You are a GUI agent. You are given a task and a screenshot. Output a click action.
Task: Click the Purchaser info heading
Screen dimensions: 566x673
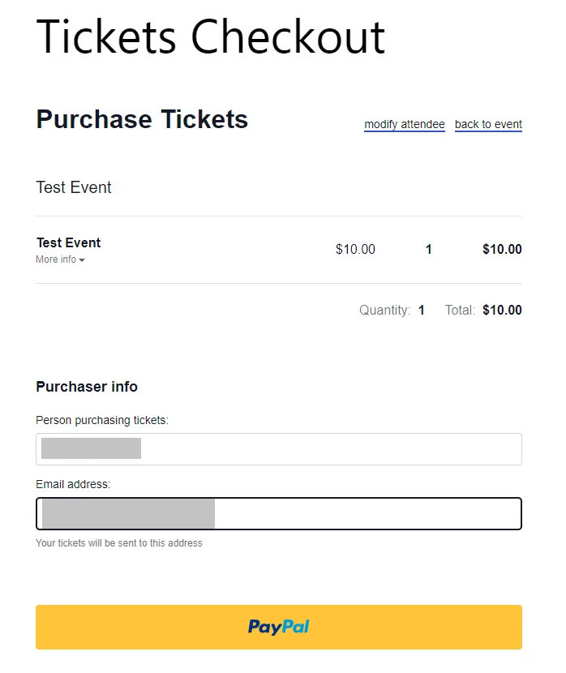(87, 387)
